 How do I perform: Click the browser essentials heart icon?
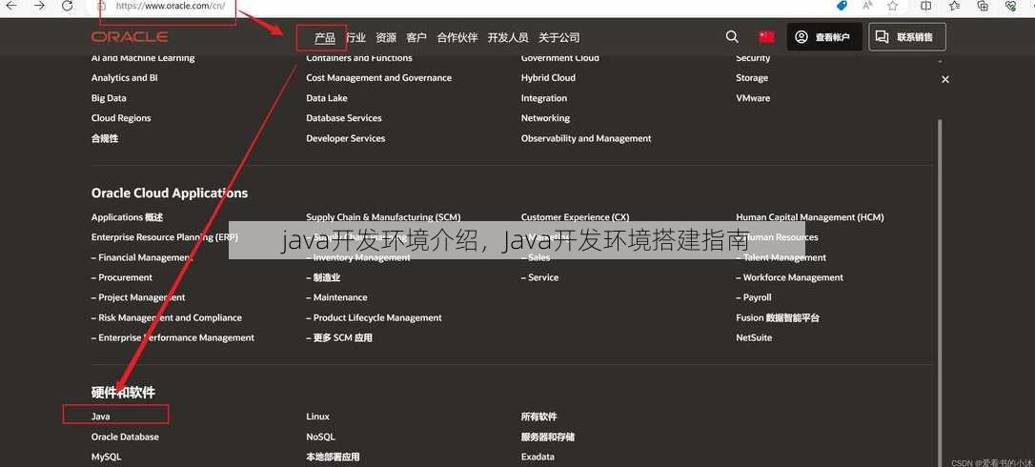[1010, 6]
